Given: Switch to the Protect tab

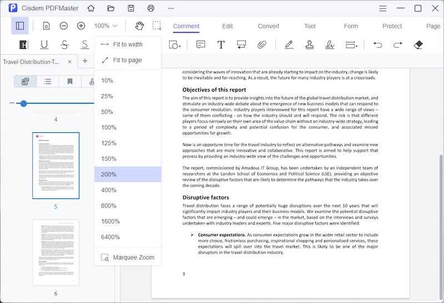Looking at the screenshot, I should 392,26.
